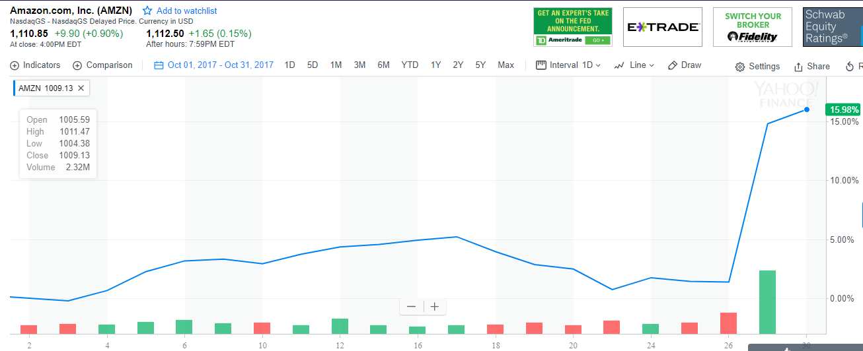
Task: Click the +1.65 (0.15%) after hours change
Action: click(x=220, y=33)
